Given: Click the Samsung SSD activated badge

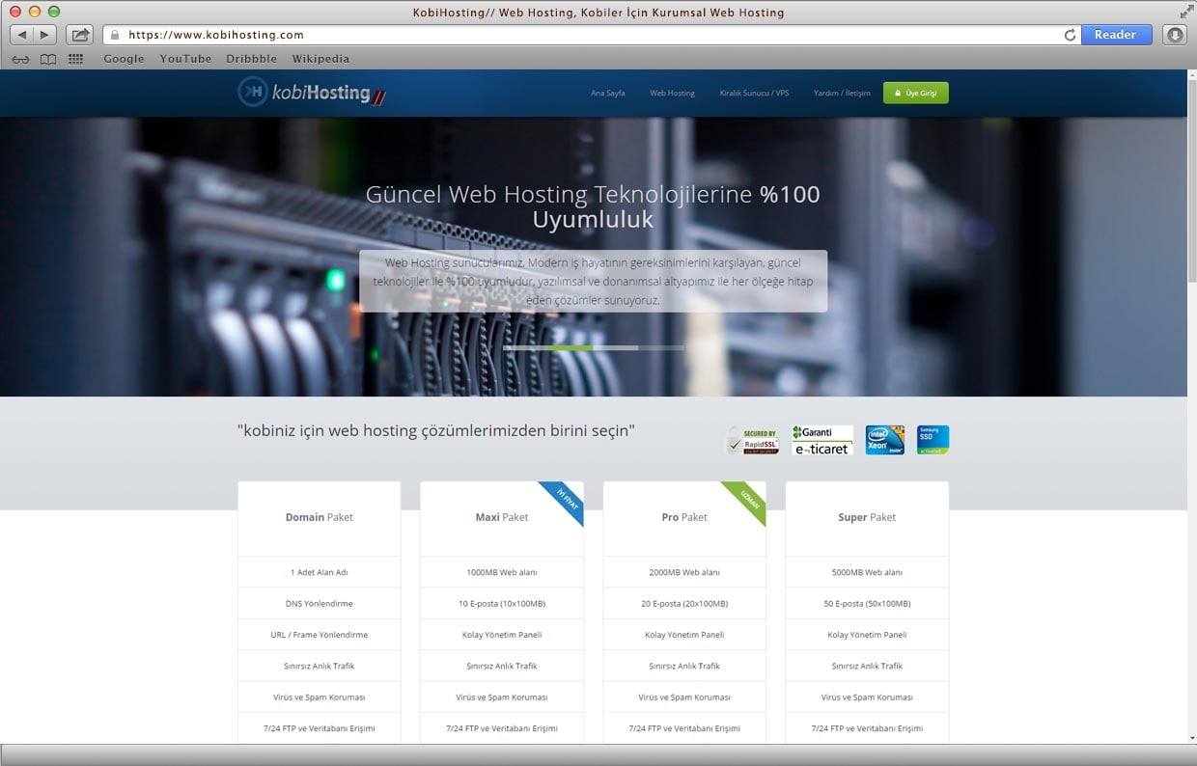Looking at the screenshot, I should [x=932, y=439].
